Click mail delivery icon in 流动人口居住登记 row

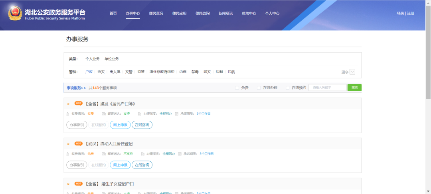[x=104, y=154]
